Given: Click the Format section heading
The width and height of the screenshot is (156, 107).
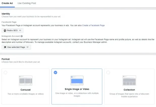Looking at the screenshot, I should click(6, 59).
